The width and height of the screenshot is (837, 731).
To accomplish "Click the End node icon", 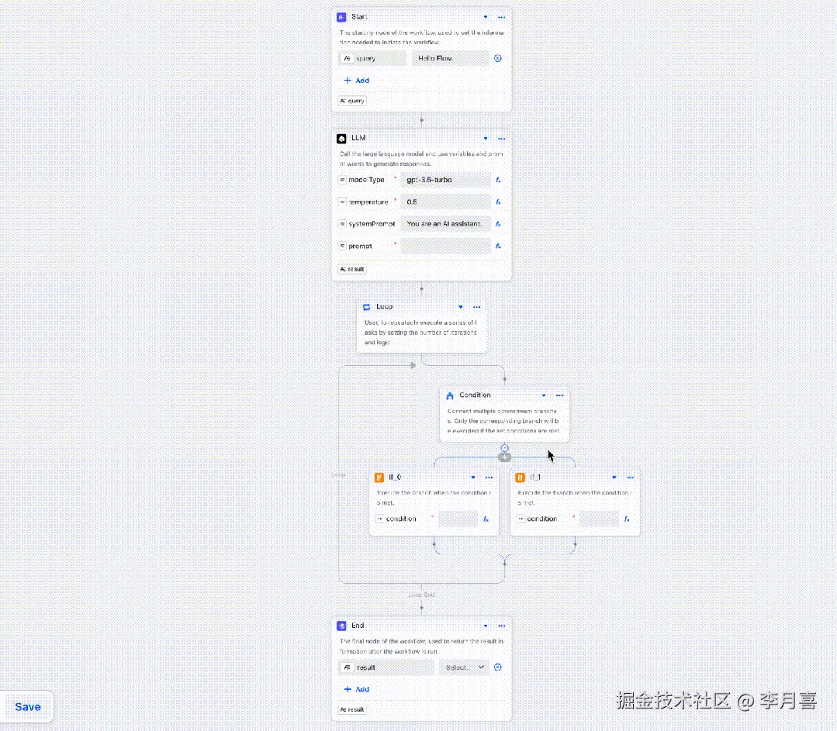I will tap(341, 626).
